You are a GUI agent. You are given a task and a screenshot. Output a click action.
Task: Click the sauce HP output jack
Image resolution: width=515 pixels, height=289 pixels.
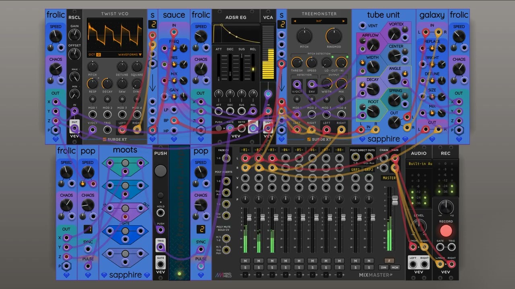click(174, 130)
